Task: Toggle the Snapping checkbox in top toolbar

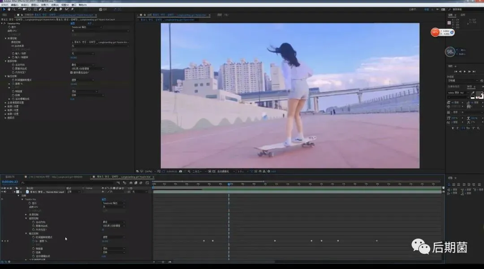Action: [99, 9]
